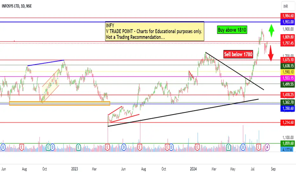Click the 1,809.80 price label
Image resolution: width=296 pixels, height=174 pixels.
[x=288, y=37]
